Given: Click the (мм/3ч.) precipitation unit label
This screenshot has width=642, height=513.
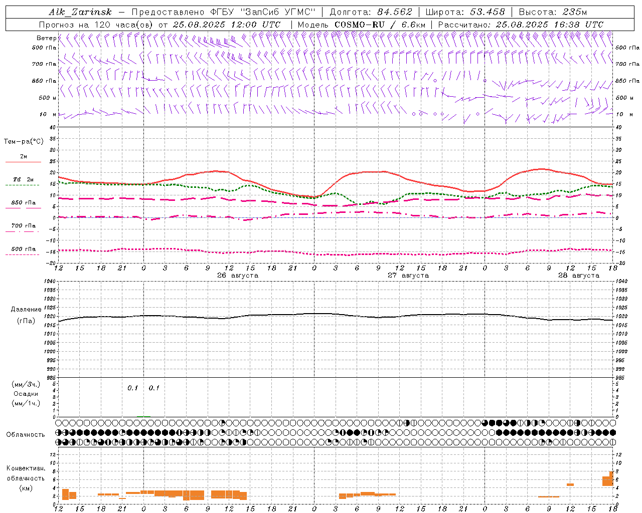Looking at the screenshot, I should tap(26, 385).
